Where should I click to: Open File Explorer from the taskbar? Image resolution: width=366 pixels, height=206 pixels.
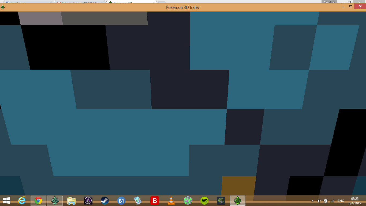point(72,200)
